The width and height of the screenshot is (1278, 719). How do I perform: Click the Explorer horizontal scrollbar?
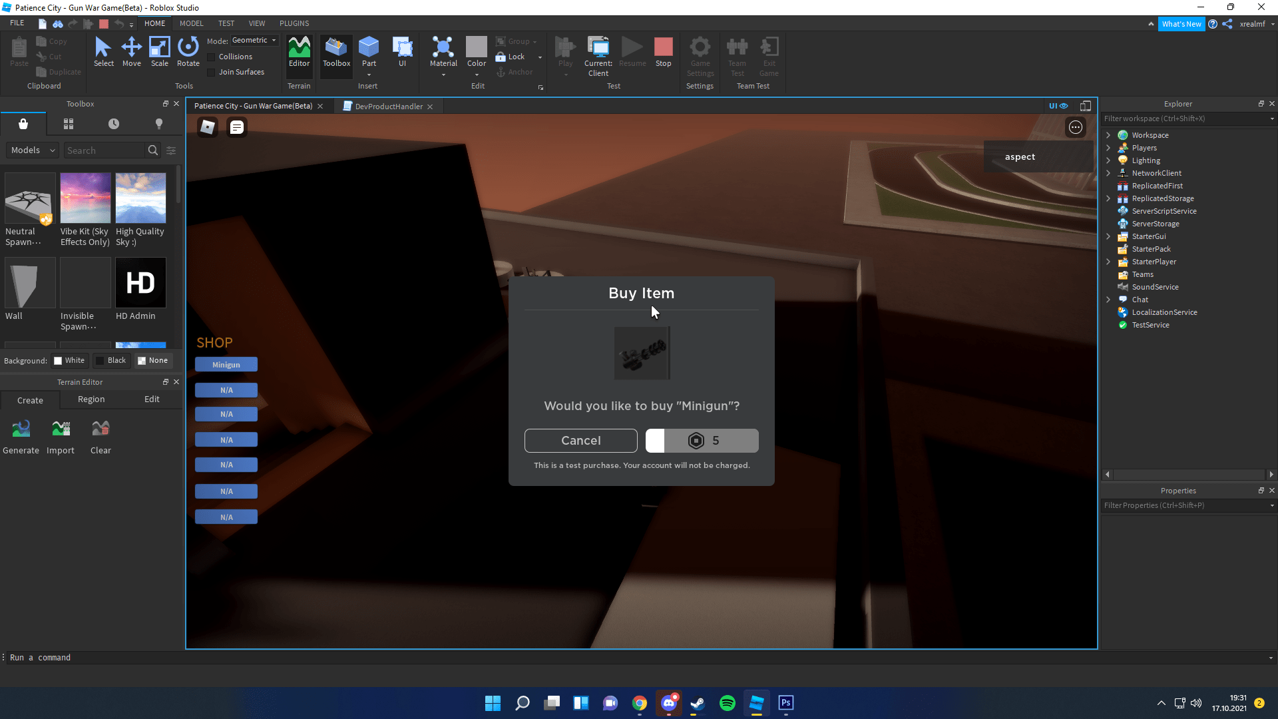tap(1189, 475)
